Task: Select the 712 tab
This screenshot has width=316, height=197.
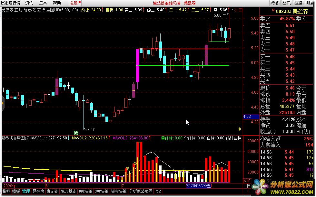Action: (x=158, y=191)
